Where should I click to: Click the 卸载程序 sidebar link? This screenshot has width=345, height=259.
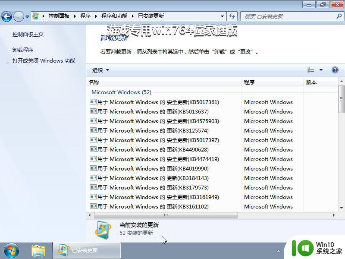coord(23,50)
